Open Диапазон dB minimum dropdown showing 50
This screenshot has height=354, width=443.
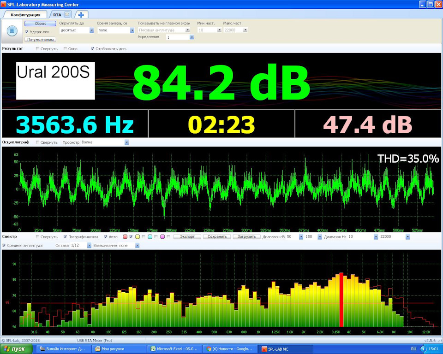(x=301, y=236)
